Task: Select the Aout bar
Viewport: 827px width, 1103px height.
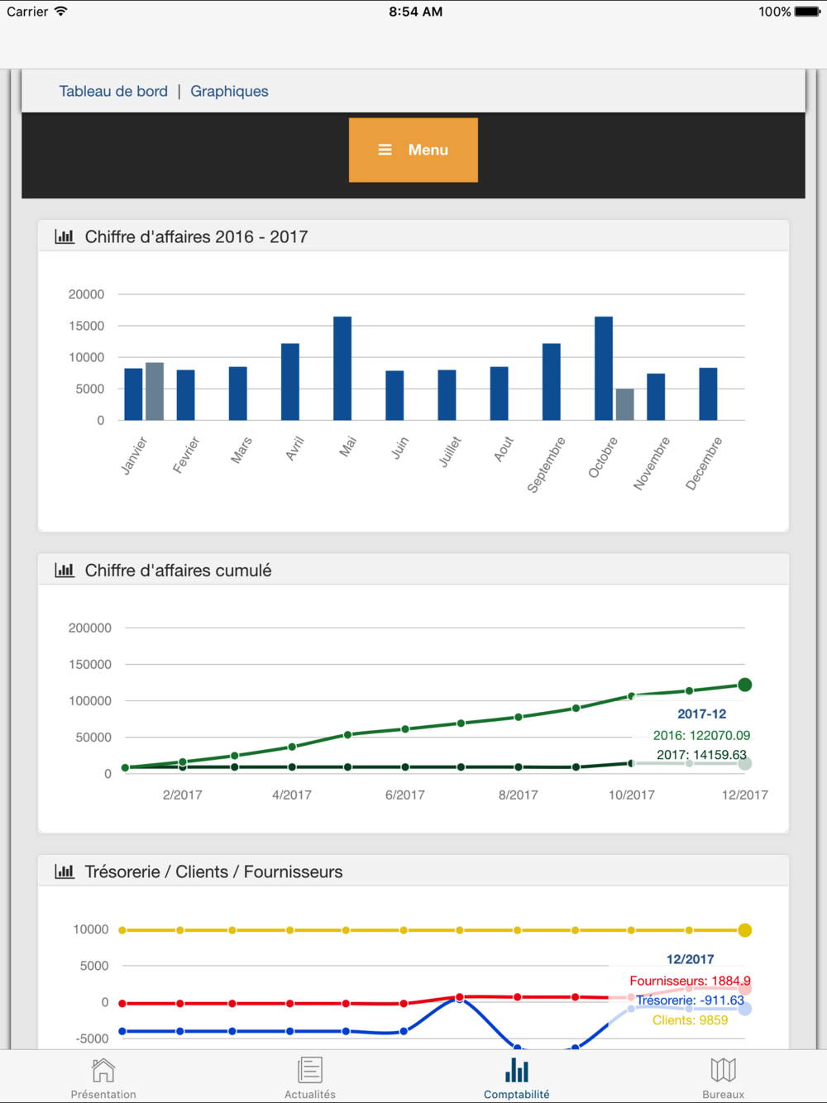Action: (x=499, y=394)
